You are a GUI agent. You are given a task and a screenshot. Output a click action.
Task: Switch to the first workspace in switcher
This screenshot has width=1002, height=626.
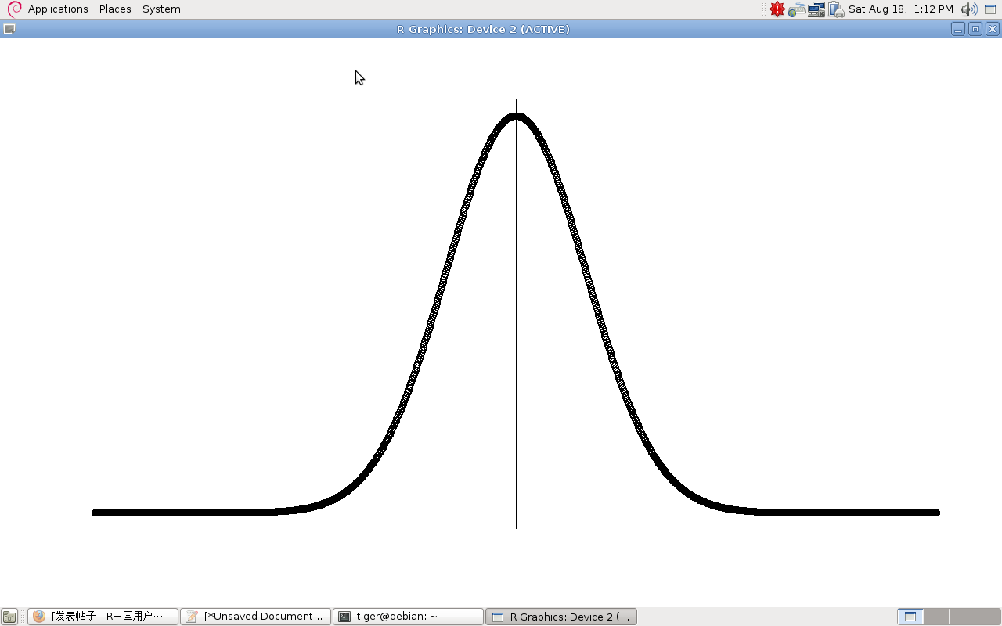[910, 617]
